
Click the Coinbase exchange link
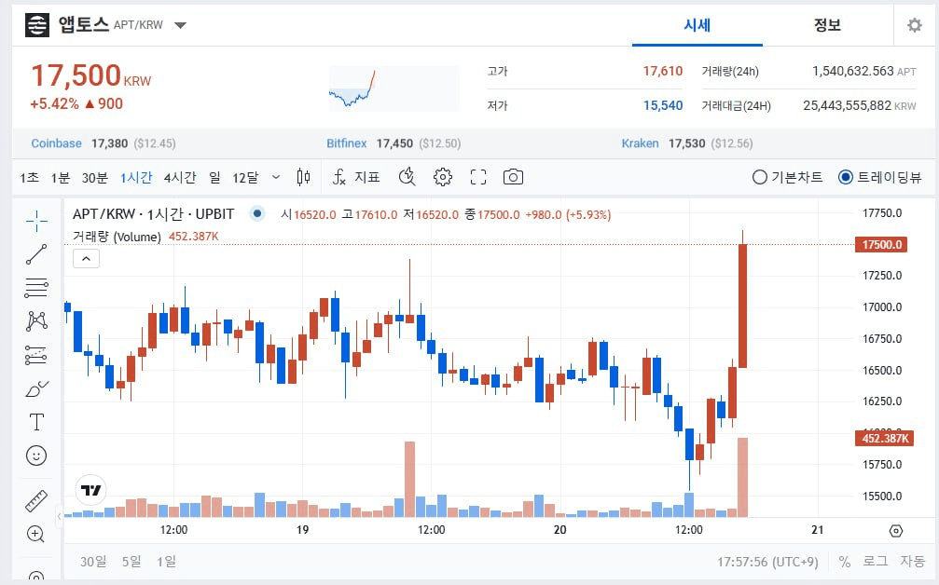point(56,143)
